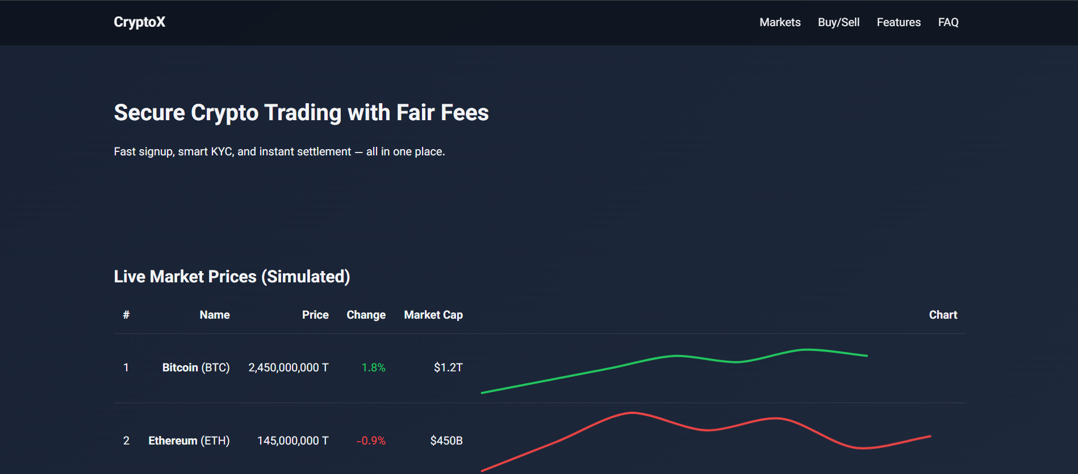Click the Live Market Prices heading

click(232, 276)
